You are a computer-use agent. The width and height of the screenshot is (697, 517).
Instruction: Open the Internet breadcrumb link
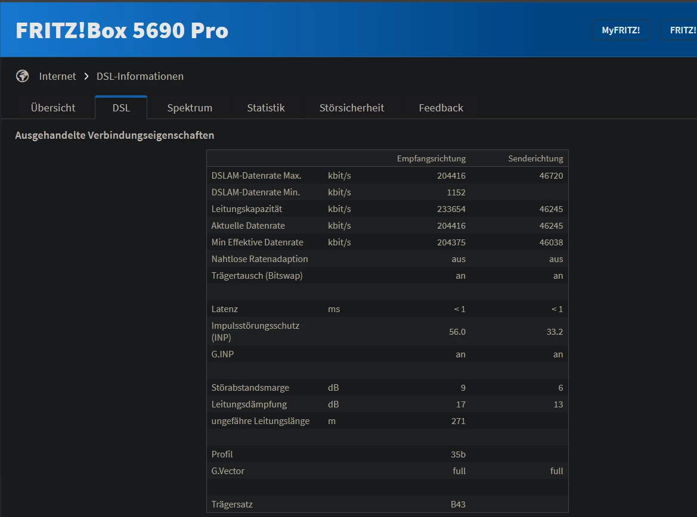point(57,76)
